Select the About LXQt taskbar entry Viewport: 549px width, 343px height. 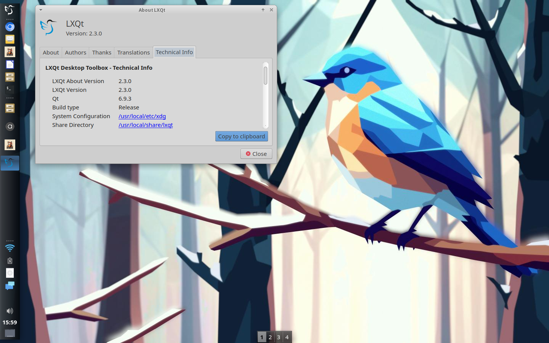[10, 163]
